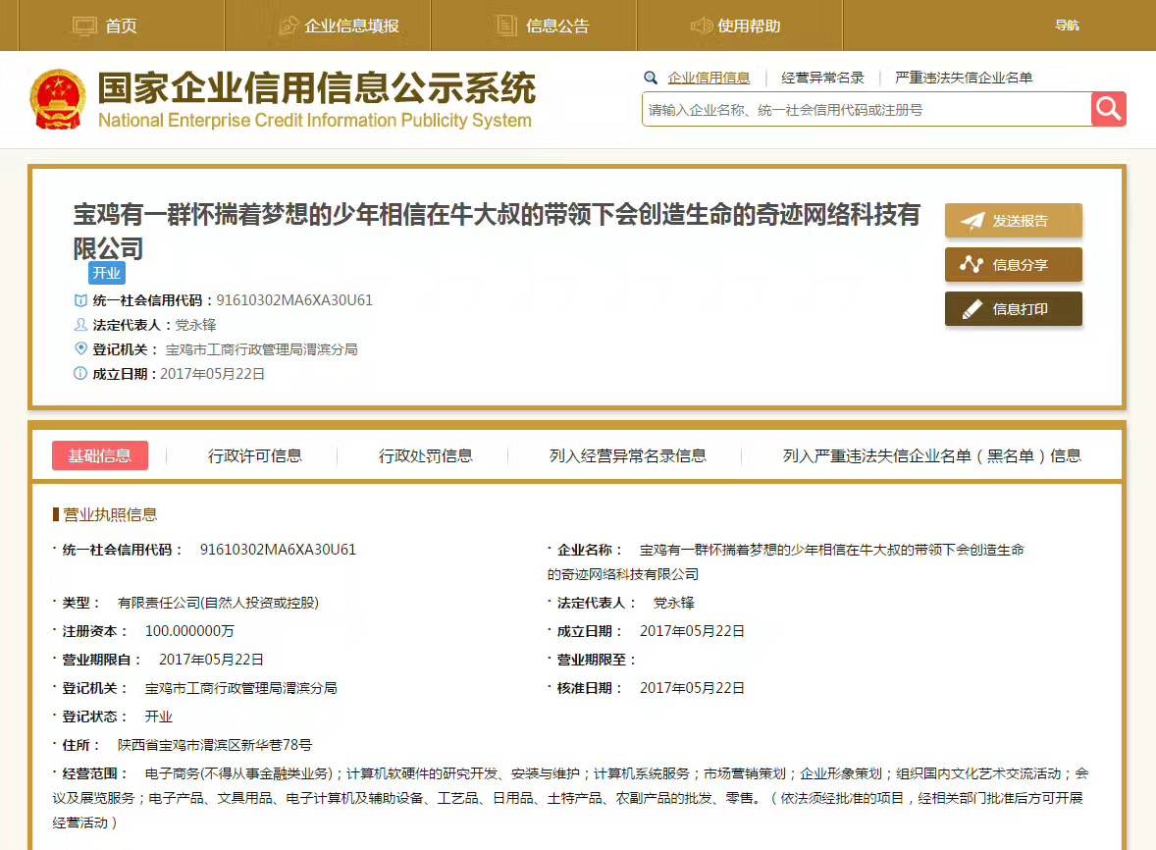Open the 行政处罚信息 tab
This screenshot has width=1156, height=850.
(426, 455)
